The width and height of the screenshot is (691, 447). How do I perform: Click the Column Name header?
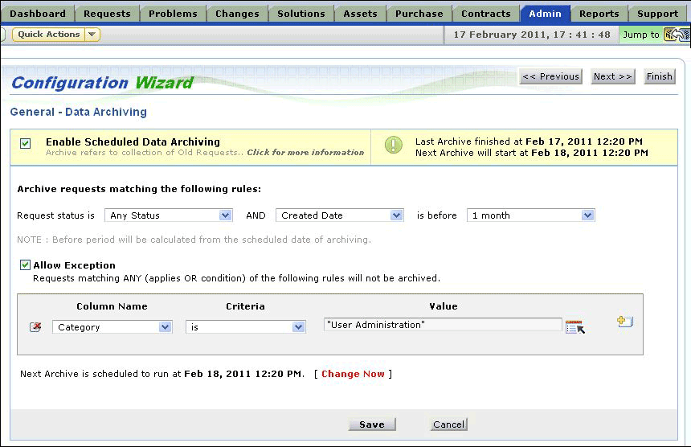pos(112,306)
